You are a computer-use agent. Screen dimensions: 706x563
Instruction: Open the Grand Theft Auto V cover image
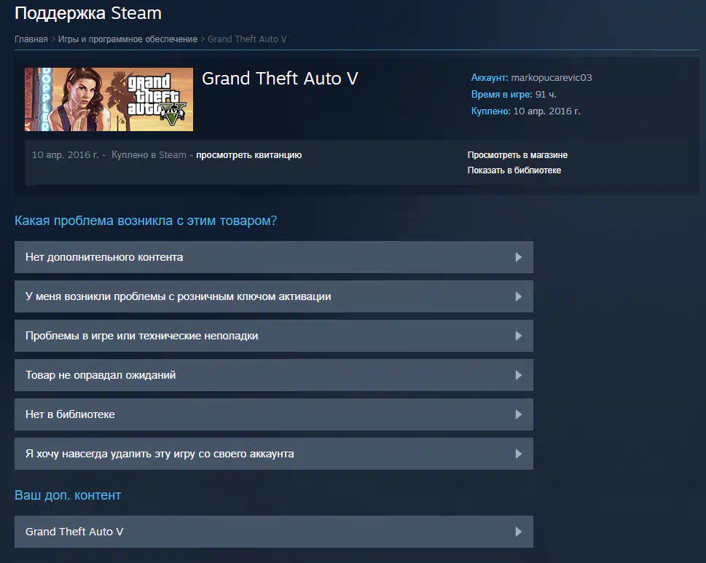click(x=109, y=100)
